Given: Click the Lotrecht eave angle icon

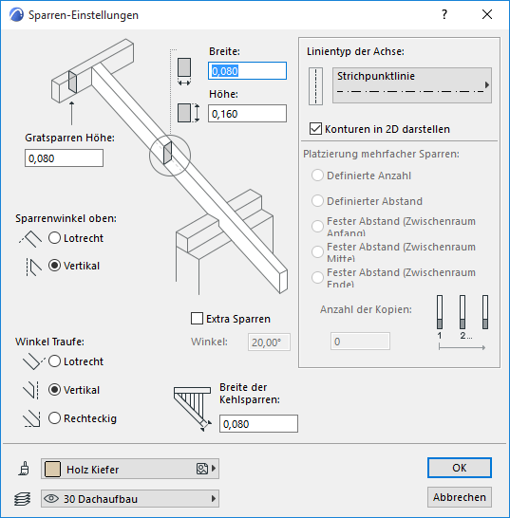Looking at the screenshot, I should (x=34, y=361).
